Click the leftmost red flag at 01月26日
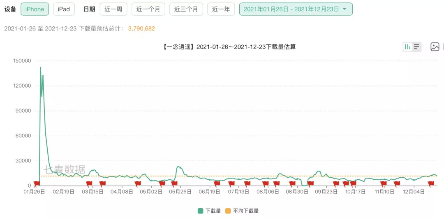The width and height of the screenshot is (444, 218). point(37,183)
